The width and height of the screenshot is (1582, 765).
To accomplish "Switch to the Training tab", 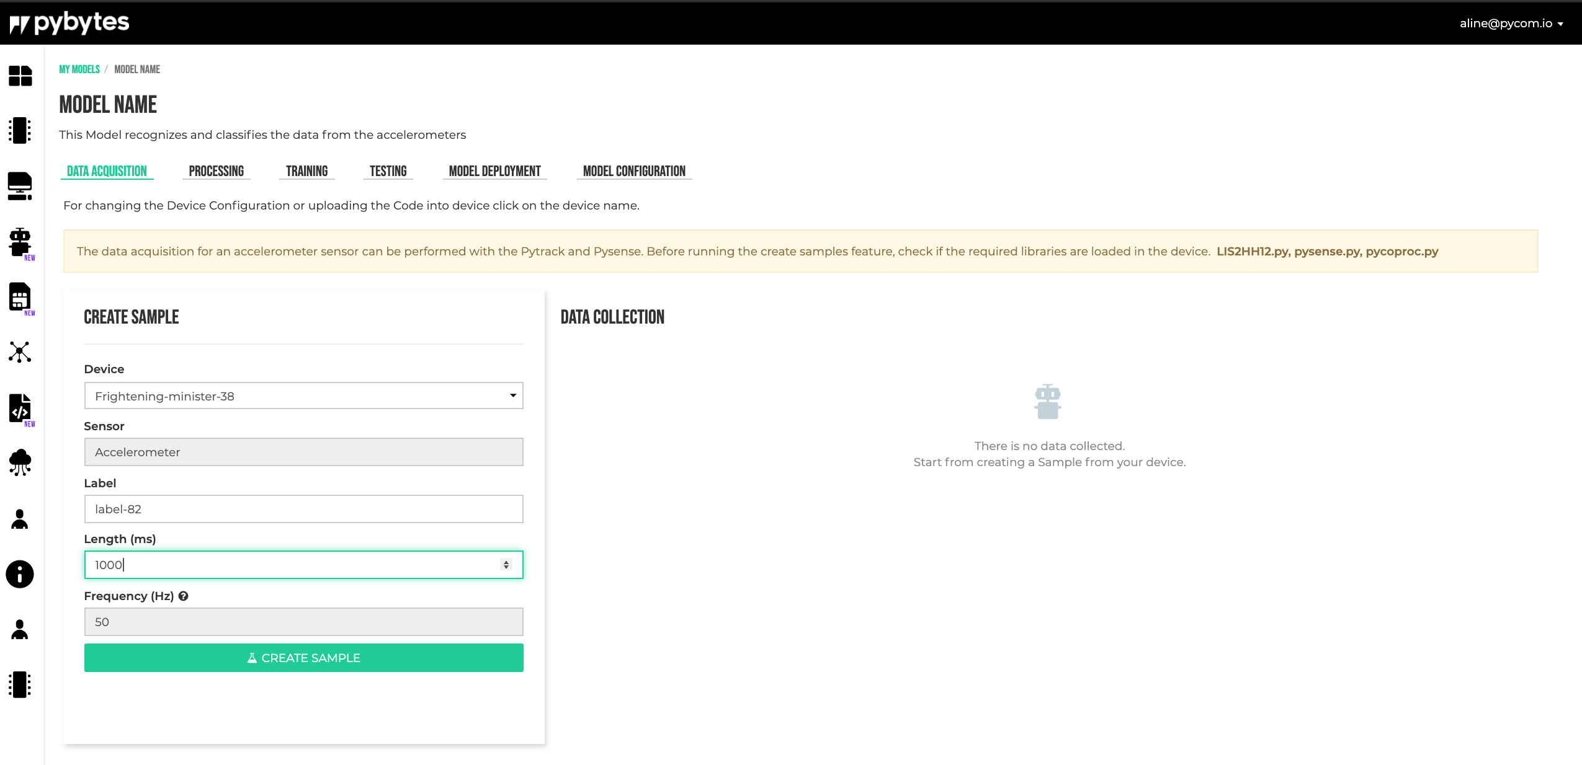I will [x=306, y=170].
